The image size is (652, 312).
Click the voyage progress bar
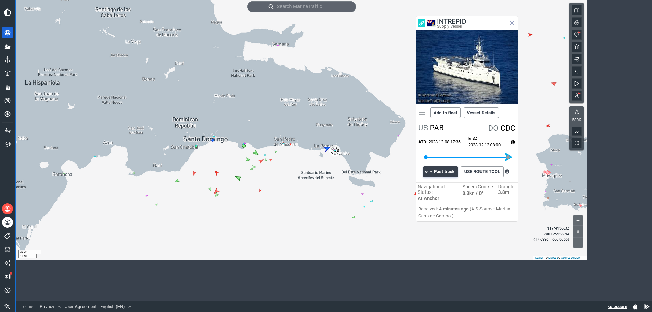468,157
